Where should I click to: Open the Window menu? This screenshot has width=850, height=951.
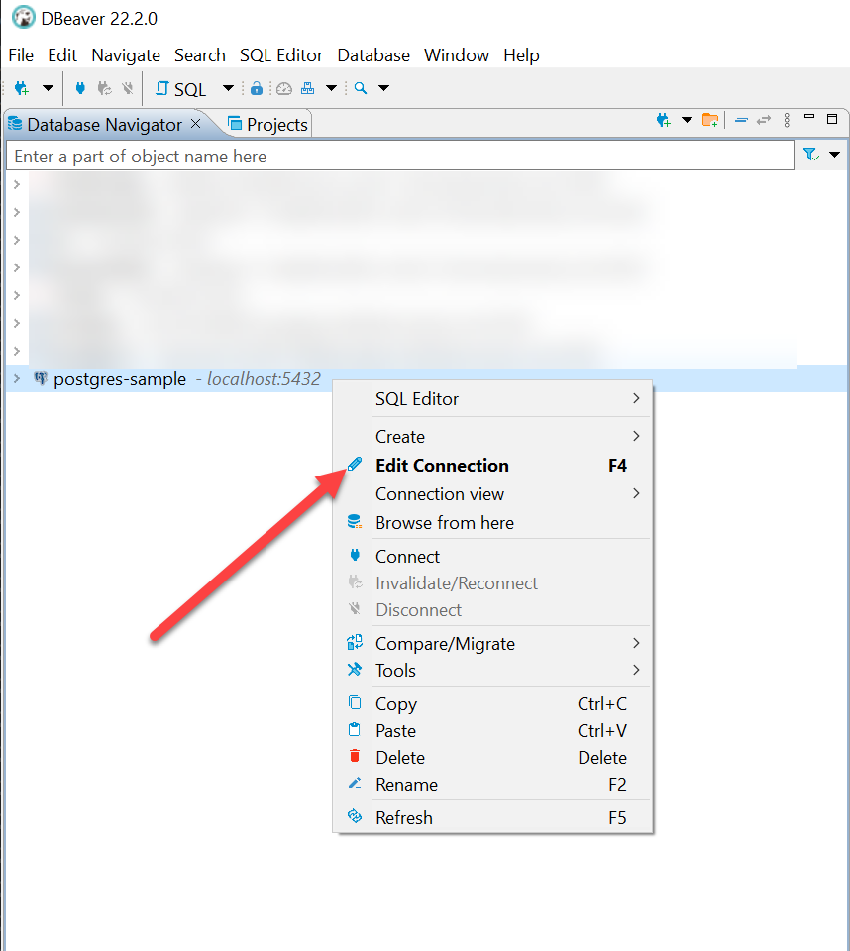(457, 55)
